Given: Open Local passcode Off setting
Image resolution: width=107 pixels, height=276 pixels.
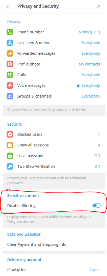Looking at the screenshot, I should click(x=97, y=156).
